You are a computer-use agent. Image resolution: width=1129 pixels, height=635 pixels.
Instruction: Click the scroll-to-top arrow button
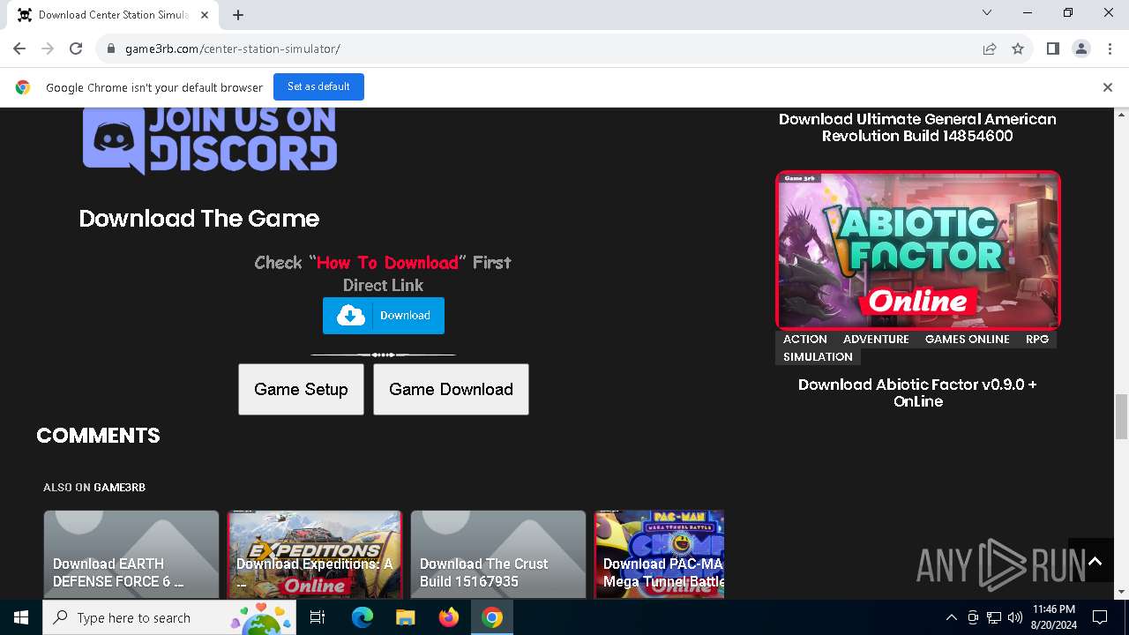pos(1095,561)
